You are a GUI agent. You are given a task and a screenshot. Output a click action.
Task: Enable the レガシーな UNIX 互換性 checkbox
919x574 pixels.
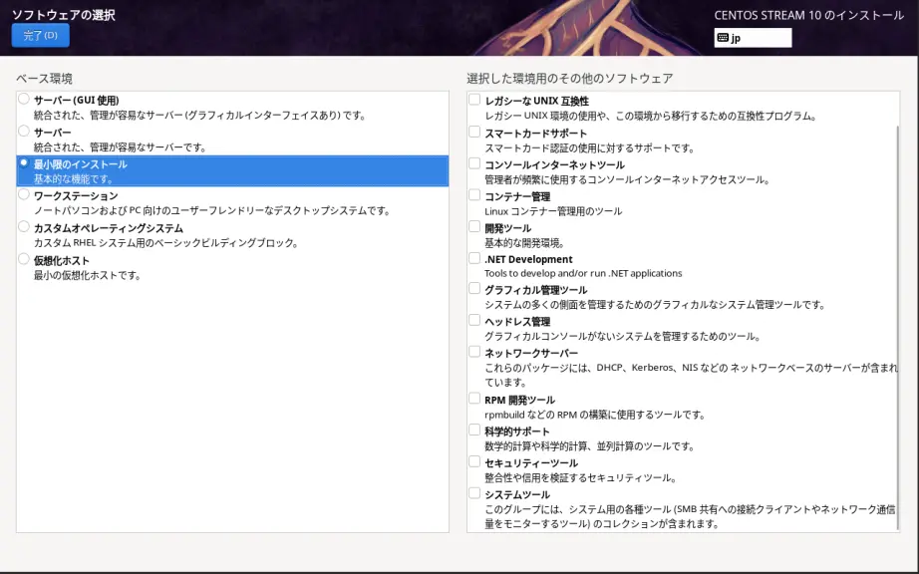(x=474, y=100)
